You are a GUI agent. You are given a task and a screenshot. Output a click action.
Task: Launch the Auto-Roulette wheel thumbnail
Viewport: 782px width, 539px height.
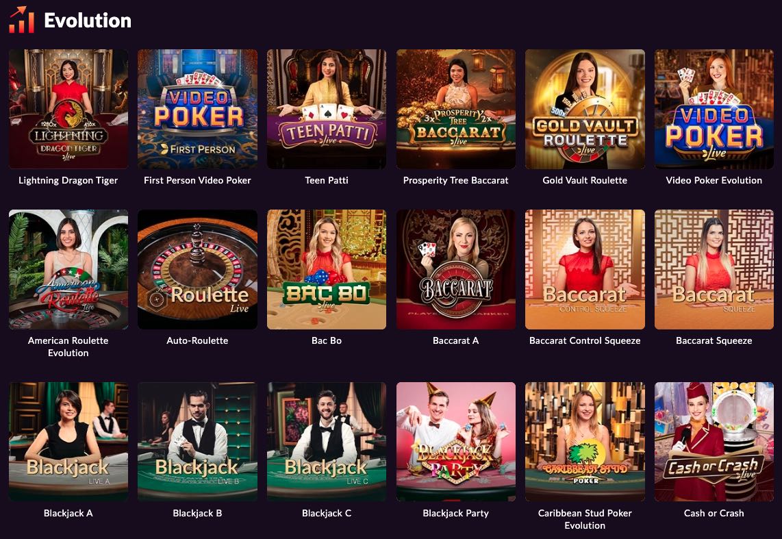(197, 269)
